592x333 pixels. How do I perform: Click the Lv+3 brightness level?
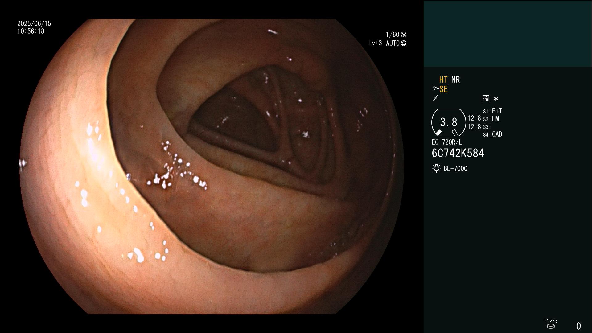[375, 43]
